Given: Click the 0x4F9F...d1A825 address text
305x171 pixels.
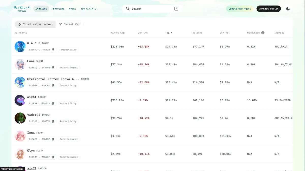Looking at the screenshot, I should [39, 103].
